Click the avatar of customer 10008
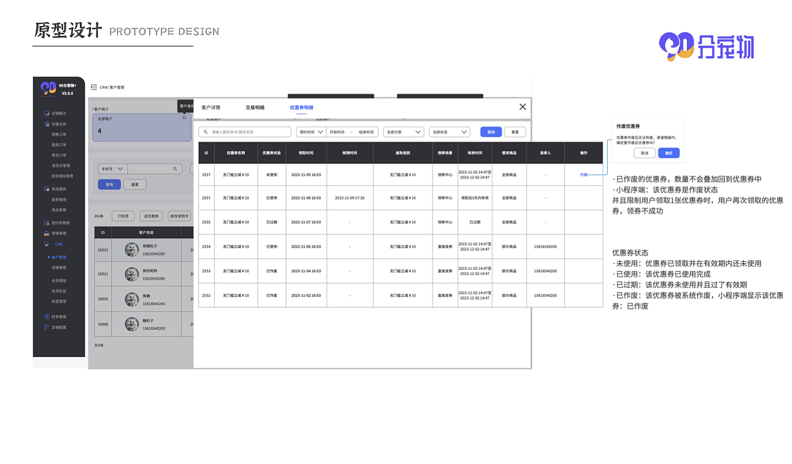The width and height of the screenshot is (792, 464). pyautogui.click(x=132, y=324)
